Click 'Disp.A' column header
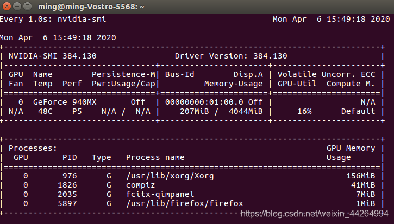 [248, 74]
